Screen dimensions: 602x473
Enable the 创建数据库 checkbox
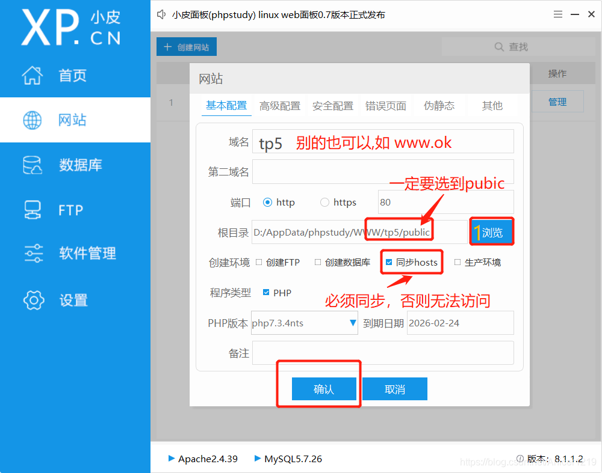pos(319,261)
